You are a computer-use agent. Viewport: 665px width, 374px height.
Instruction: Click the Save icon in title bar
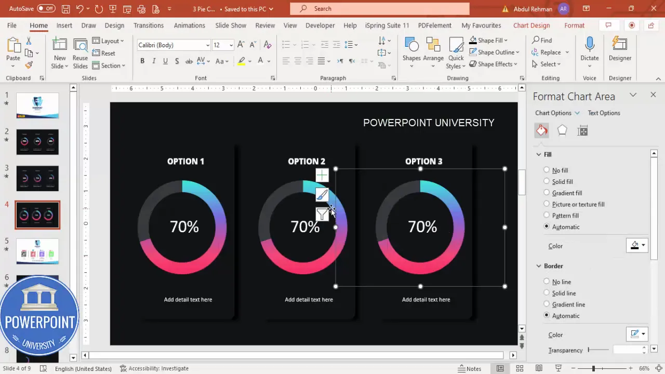(65, 9)
